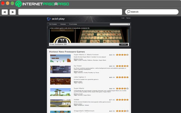Open the Icy Tower title link

[x=78, y=66]
